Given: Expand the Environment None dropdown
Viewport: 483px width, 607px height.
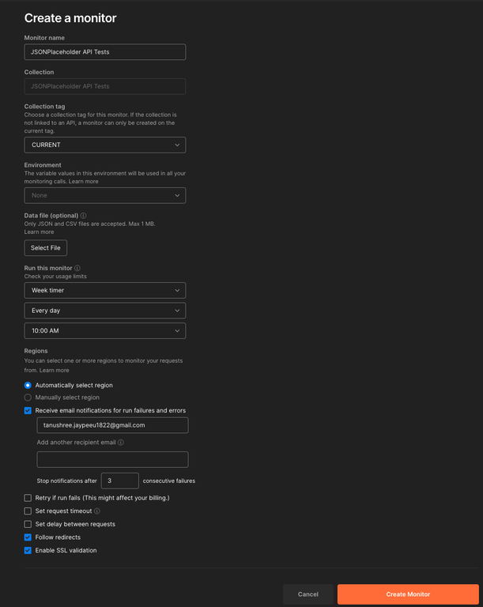Looking at the screenshot, I should [x=105, y=195].
